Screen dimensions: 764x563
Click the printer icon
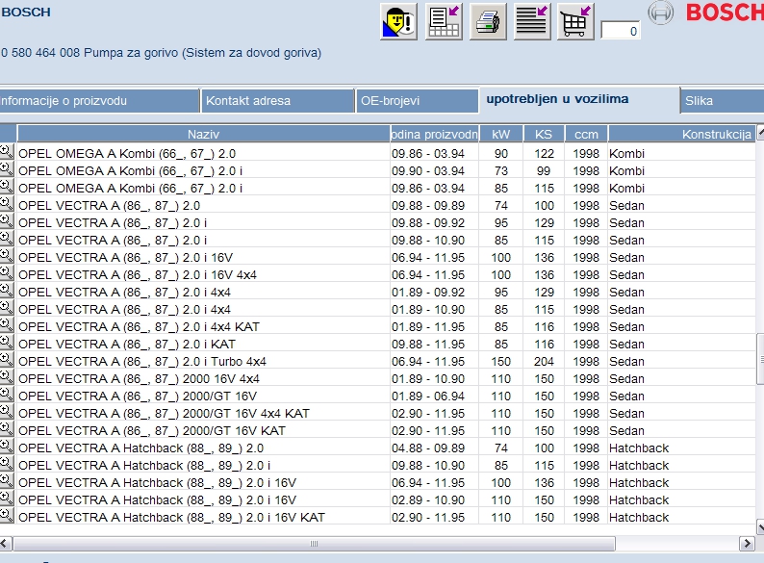pos(488,22)
